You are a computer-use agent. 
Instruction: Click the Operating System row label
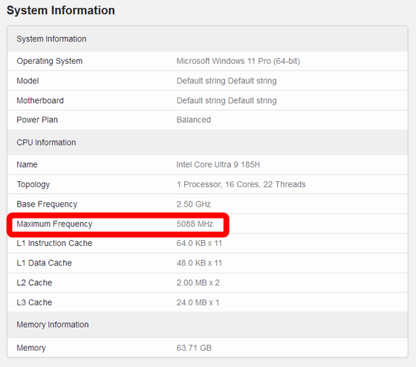(x=50, y=61)
